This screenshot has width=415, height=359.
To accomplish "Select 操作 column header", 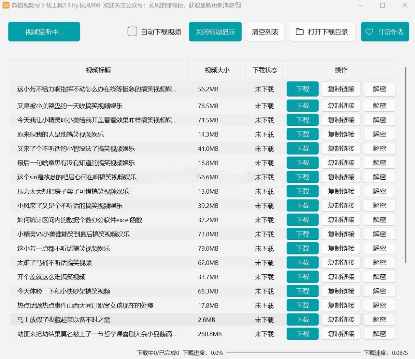I will tap(341, 70).
